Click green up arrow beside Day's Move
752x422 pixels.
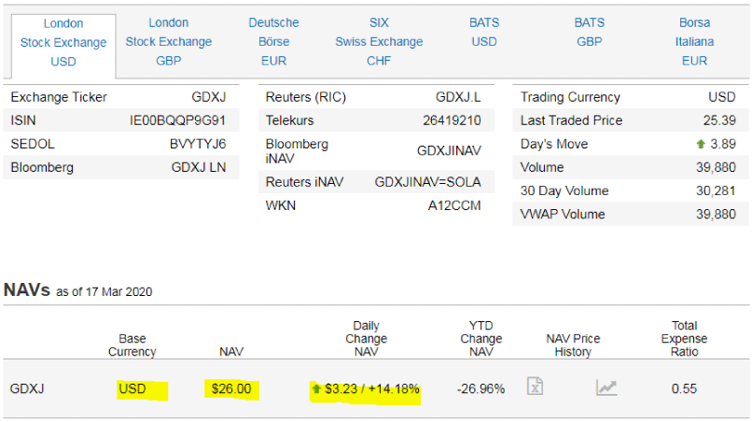(x=700, y=145)
